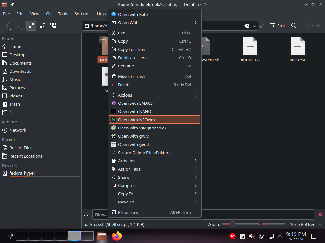Toggle selection marker on back-up.sh

[x=102, y=40]
